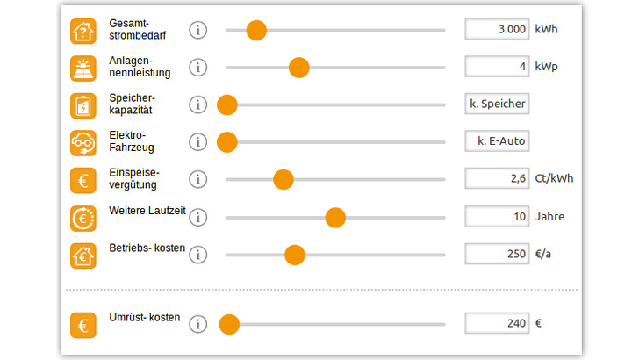639x360 pixels.
Task: Click the Gesamtstrombedarf slider handle
Action: pos(255,31)
